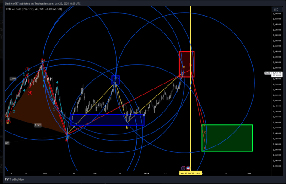Screen dimensions: 286x184
Task: Click the 7.341 measurement label
Action: coord(38,125)
